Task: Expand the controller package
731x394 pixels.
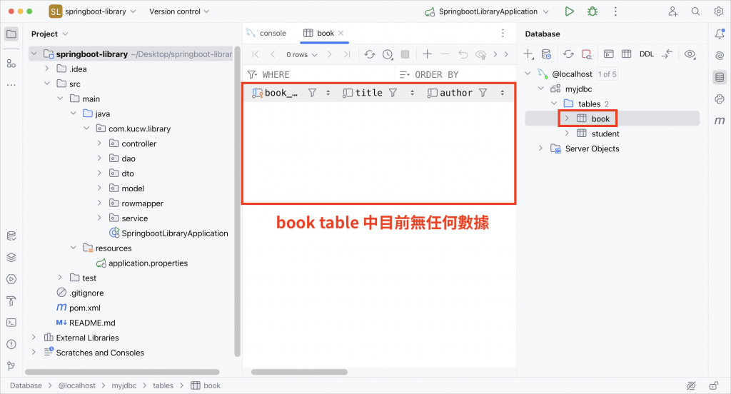Action: point(99,143)
